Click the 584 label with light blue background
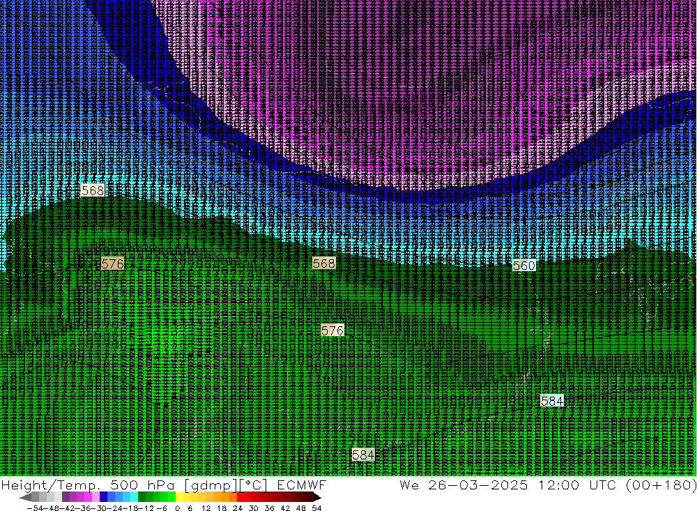Image resolution: width=697 pixels, height=511 pixels. 551,401
